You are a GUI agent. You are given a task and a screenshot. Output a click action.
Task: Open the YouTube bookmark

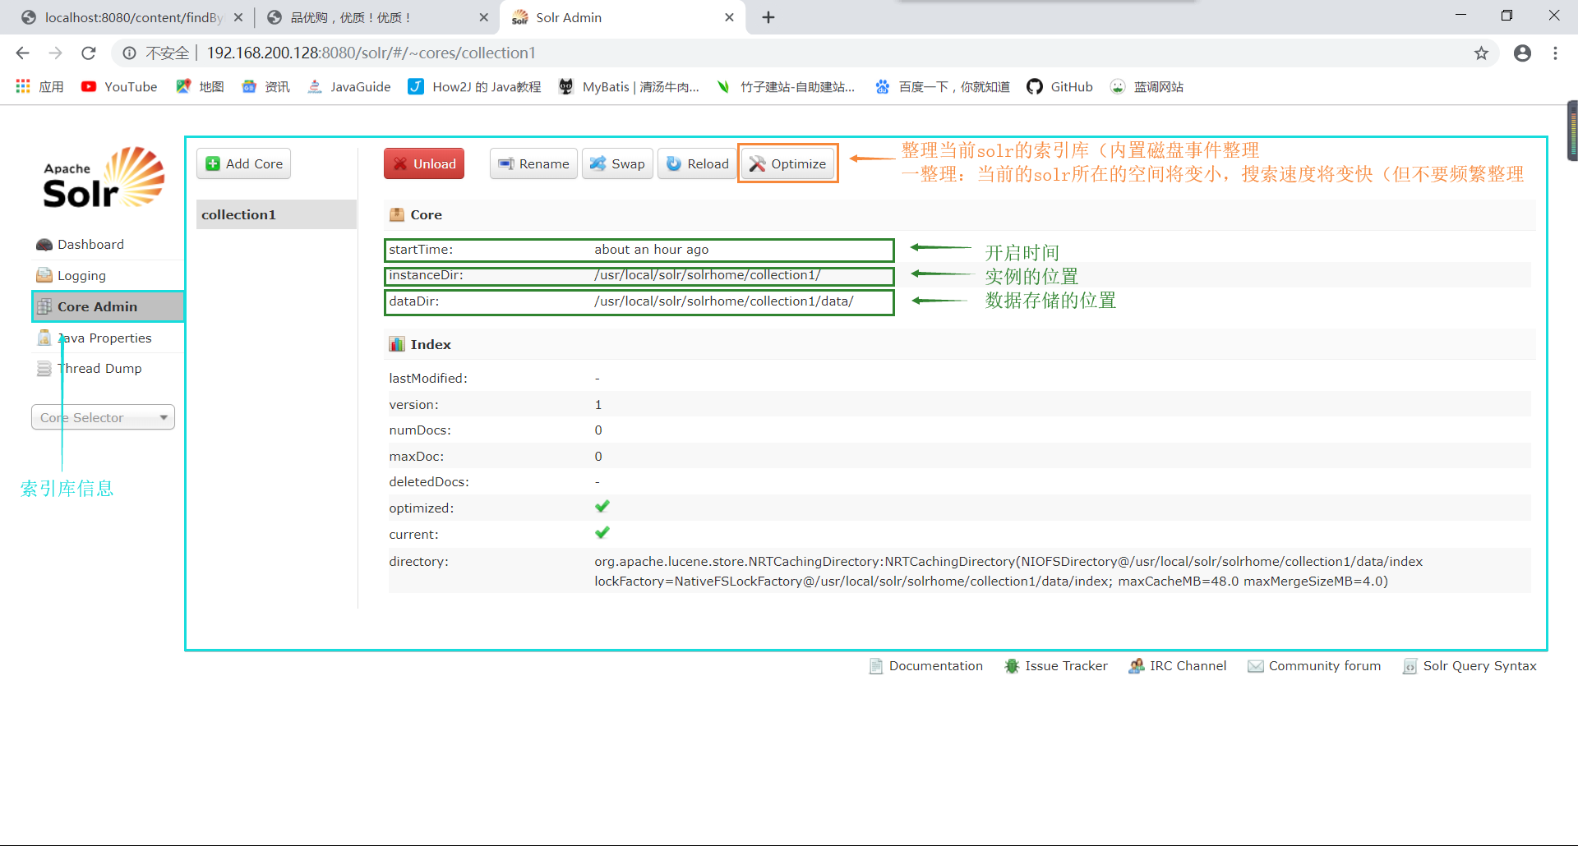point(118,86)
